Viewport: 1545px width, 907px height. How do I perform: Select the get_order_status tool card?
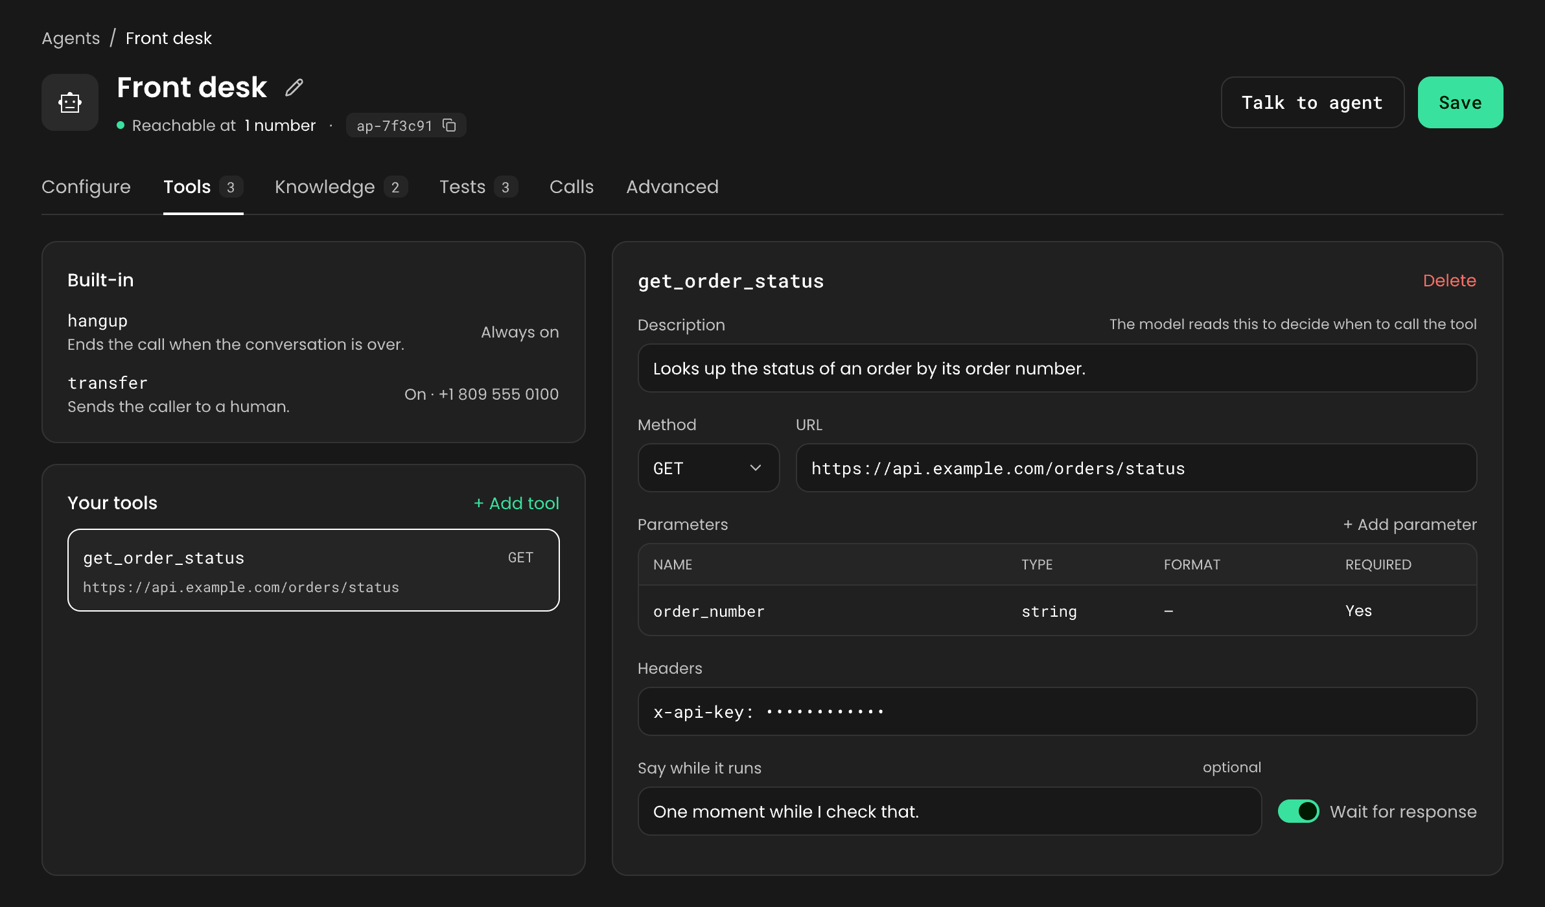coord(314,570)
